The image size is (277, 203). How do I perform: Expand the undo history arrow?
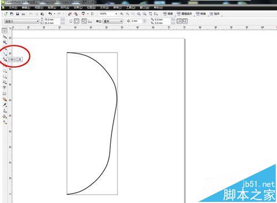click(54, 14)
